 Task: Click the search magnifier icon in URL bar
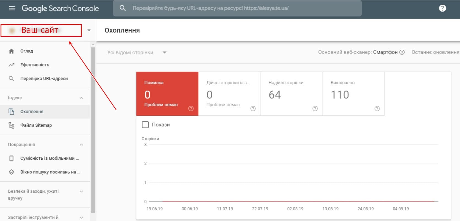tap(122, 8)
